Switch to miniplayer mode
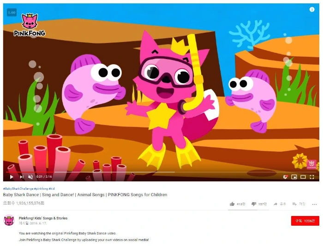Viewport: 323px width, 246px height. tap(294, 177)
